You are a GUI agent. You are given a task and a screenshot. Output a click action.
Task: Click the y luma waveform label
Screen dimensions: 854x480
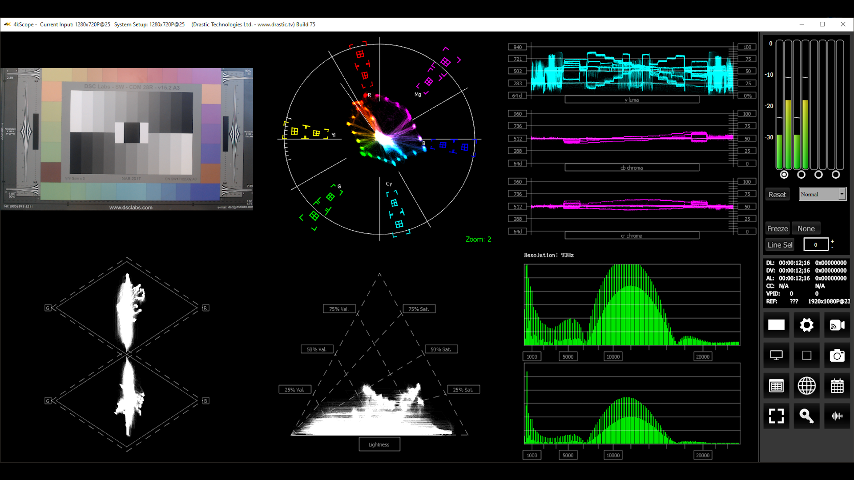pos(632,100)
